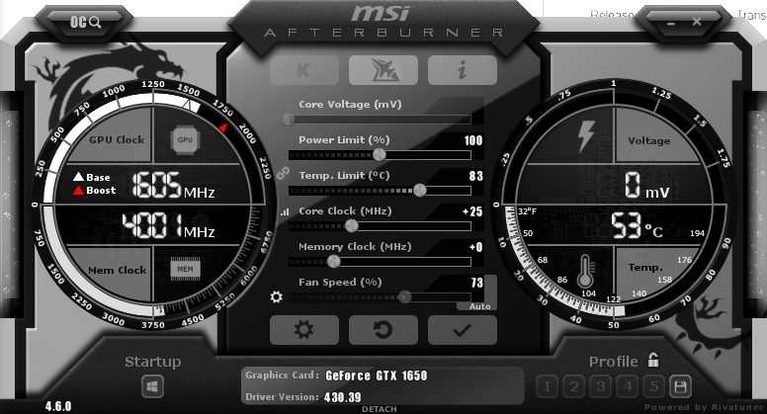Screen dimensions: 767x414
Task: Click the Power Limit slider handle
Action: tap(380, 155)
